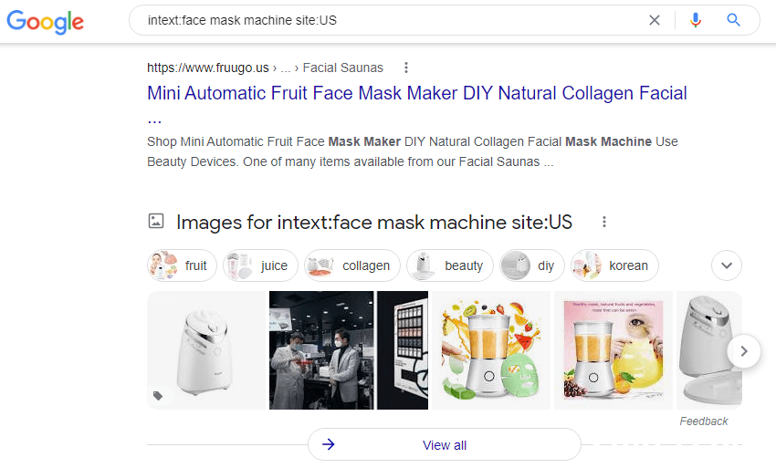Open Images for intext:face mask machine heading
Screen dimensions: 776x468
tap(374, 222)
